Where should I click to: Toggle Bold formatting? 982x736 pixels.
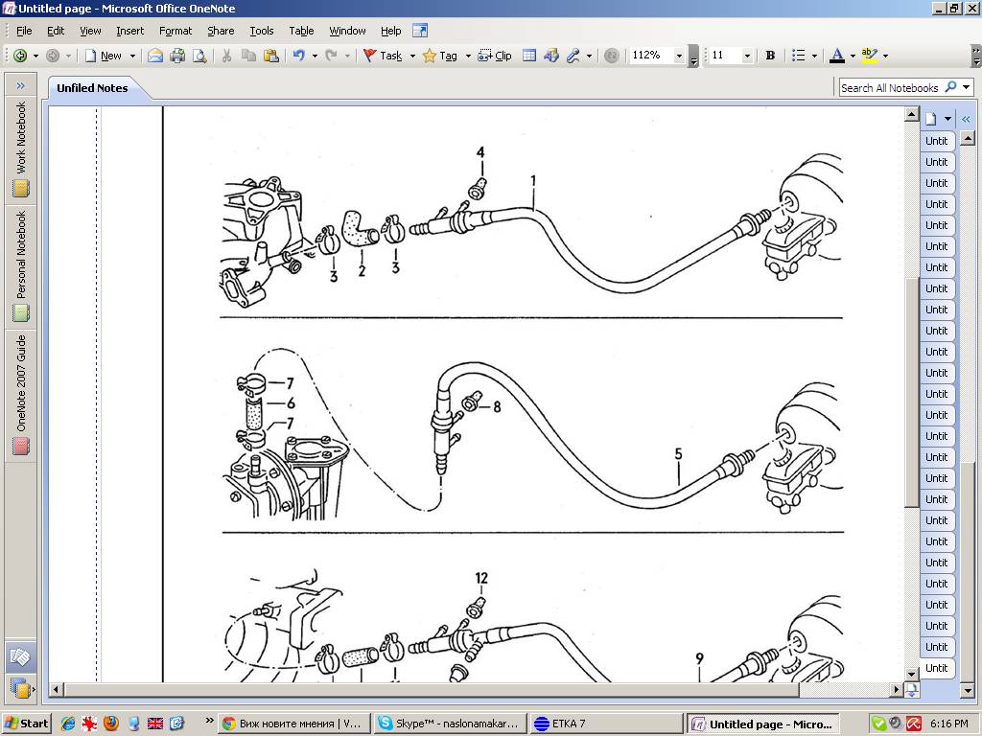point(770,56)
